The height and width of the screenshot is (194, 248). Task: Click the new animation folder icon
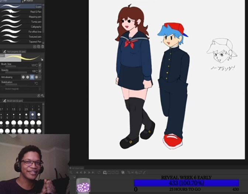(x=105, y=173)
